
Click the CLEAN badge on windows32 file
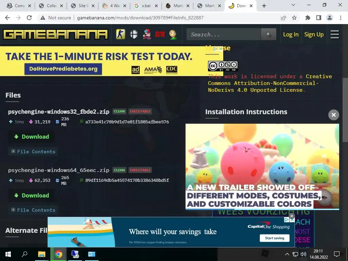click(119, 111)
